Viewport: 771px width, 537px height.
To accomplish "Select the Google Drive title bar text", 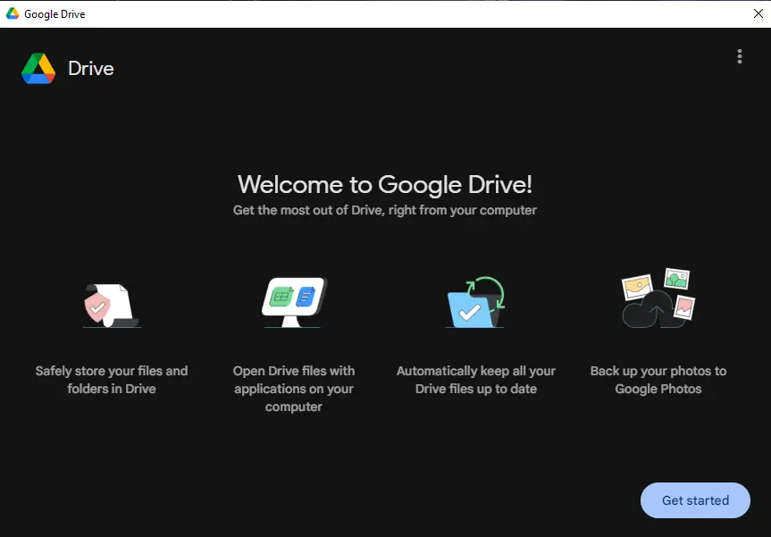I will click(55, 13).
